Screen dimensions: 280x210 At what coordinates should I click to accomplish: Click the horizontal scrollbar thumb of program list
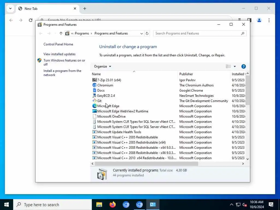tap(147, 164)
